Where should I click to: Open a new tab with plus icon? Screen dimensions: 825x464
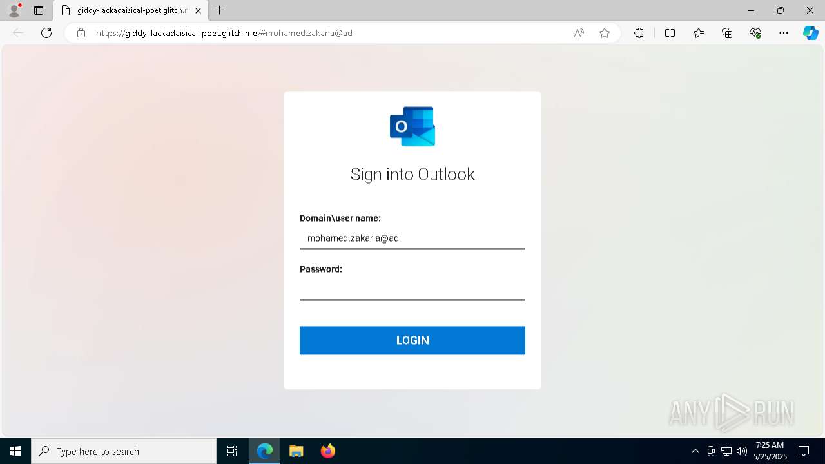tap(220, 10)
